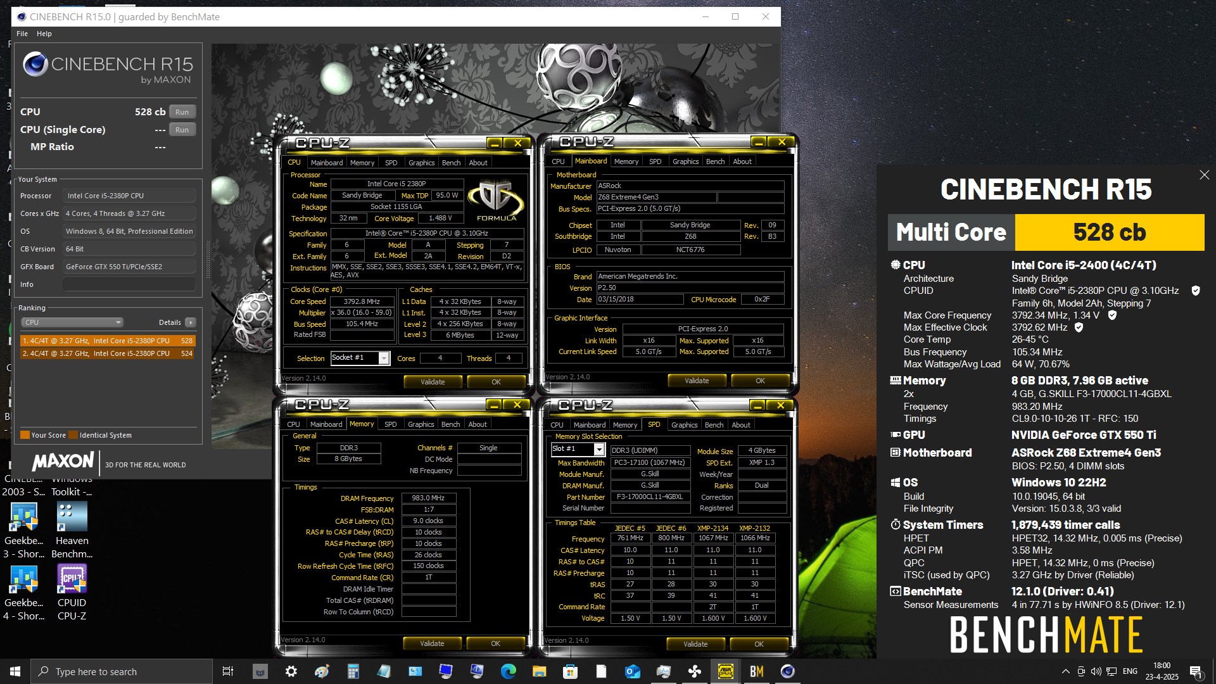Open the CPUID CPU-Z desktop shortcut
Screen dimensions: 1216x684
[72, 592]
